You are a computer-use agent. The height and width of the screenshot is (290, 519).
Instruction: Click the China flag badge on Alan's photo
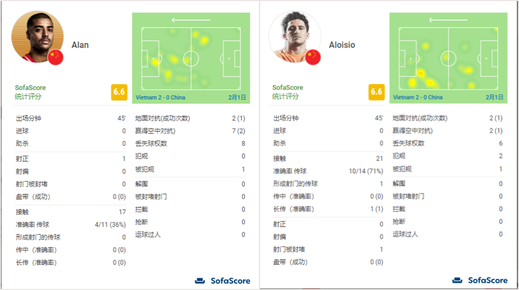click(55, 57)
